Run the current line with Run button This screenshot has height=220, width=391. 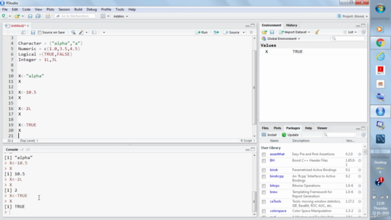[202, 32]
